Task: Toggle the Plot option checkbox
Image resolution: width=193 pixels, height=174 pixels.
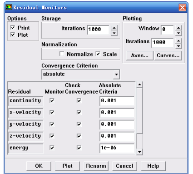Action: tap(13, 35)
